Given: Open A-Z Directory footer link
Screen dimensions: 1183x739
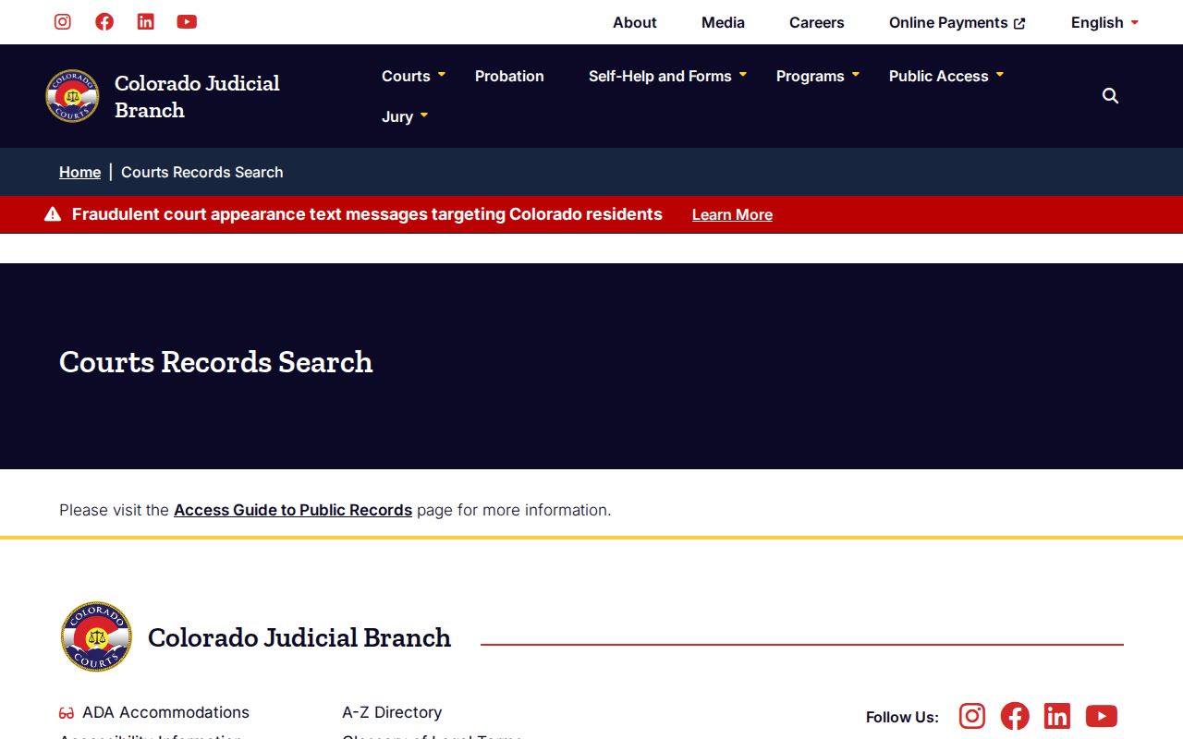Looking at the screenshot, I should point(392,712).
